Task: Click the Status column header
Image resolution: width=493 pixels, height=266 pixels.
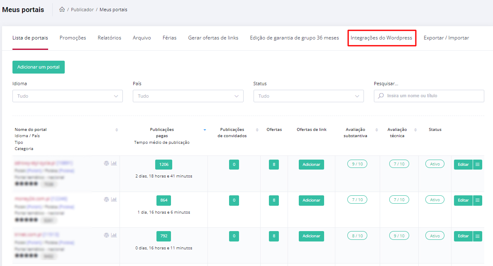Action: (x=435, y=130)
